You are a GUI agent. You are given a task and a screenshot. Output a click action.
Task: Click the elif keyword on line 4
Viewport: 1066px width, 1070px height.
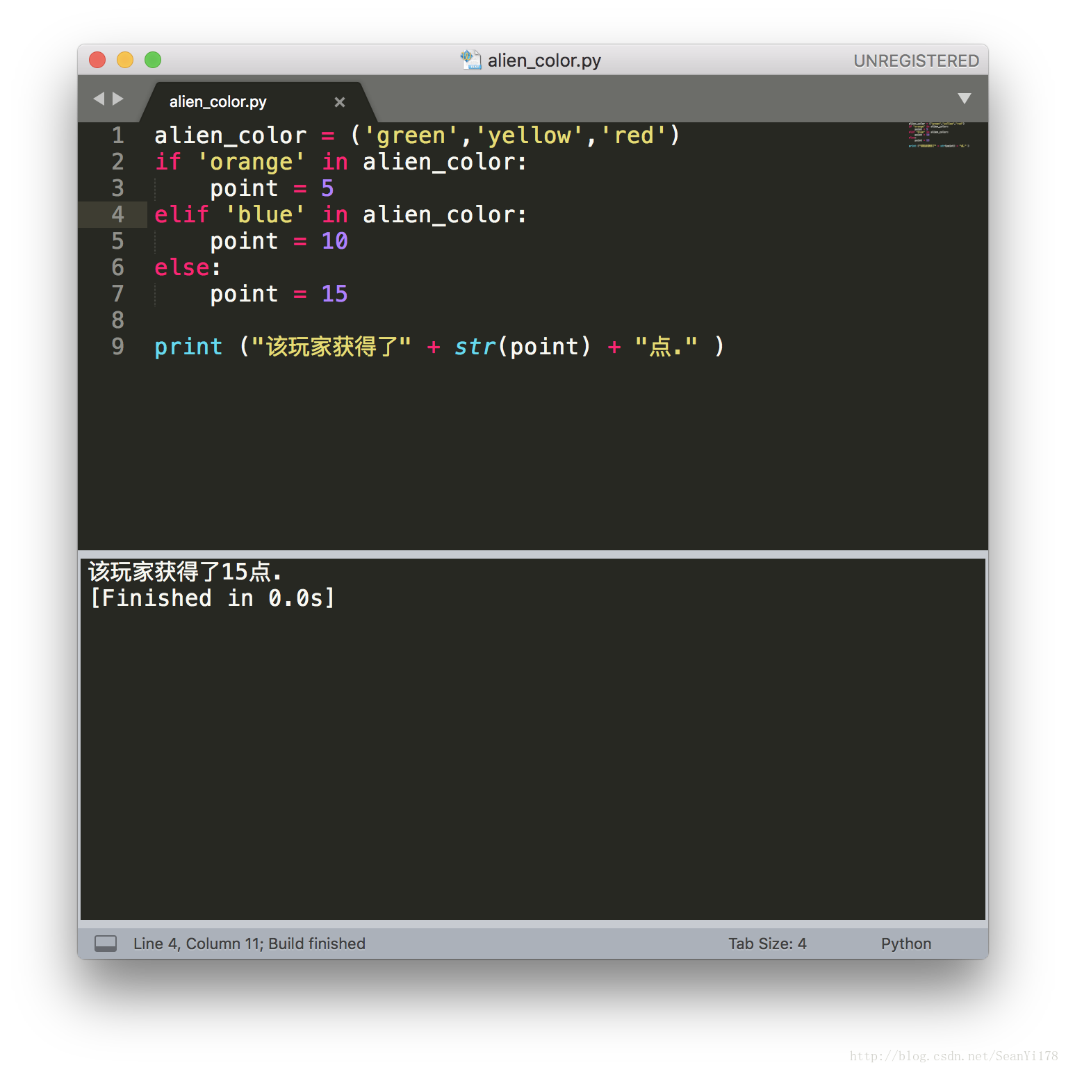click(181, 215)
